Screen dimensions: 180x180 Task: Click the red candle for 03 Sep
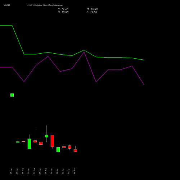[69, 147]
